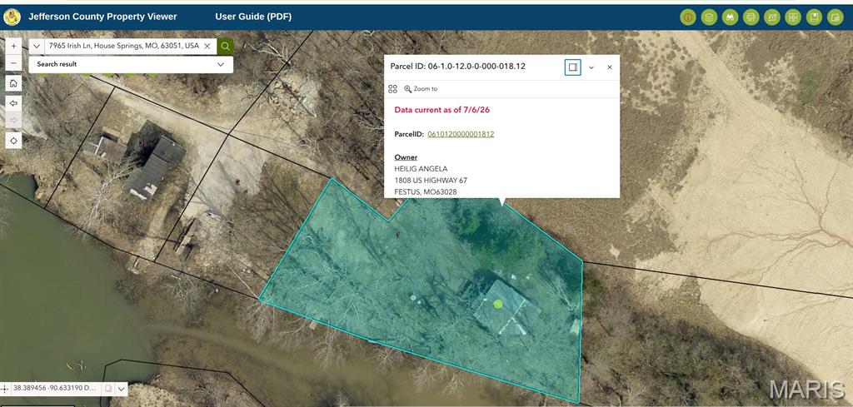Click the Owner heading in the popup
This screenshot has height=407, width=853.
(406, 157)
